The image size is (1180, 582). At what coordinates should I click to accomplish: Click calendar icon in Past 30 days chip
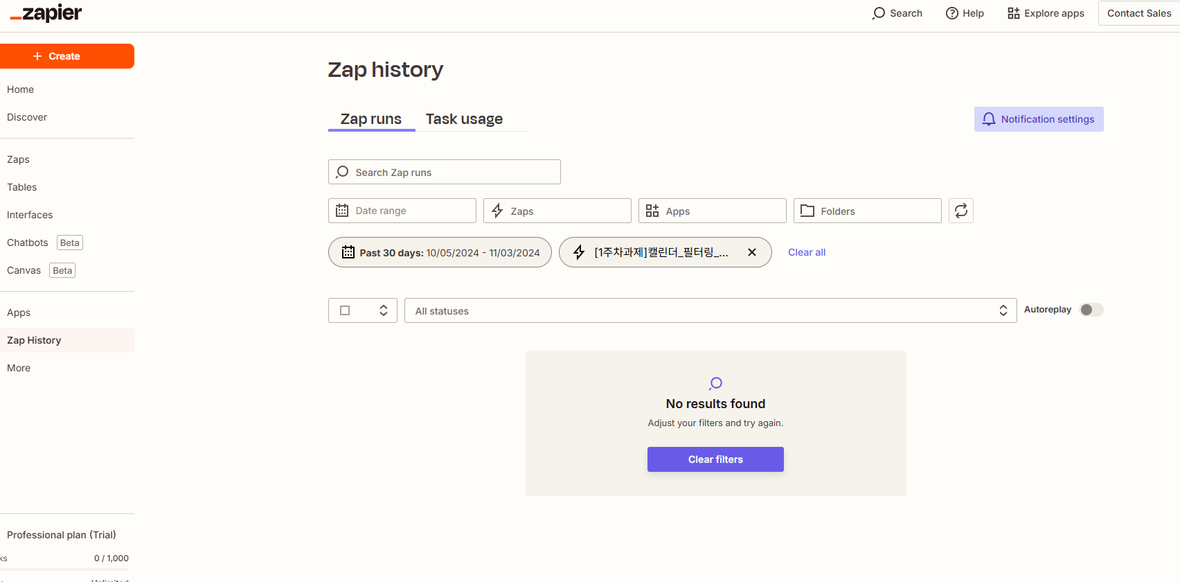348,252
